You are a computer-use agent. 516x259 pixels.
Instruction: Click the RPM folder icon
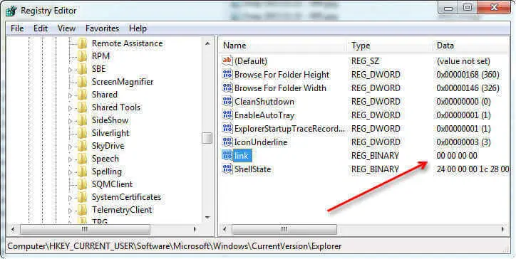click(x=82, y=56)
